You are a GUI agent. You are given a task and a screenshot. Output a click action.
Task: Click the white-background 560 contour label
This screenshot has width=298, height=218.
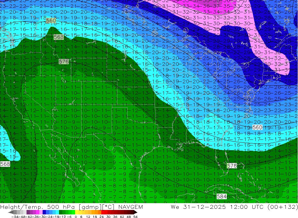(x=257, y=127)
